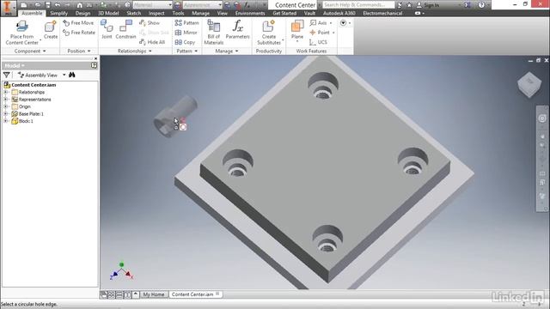
Task: Switch to the Sketch ribbon tab
Action: pyautogui.click(x=134, y=14)
